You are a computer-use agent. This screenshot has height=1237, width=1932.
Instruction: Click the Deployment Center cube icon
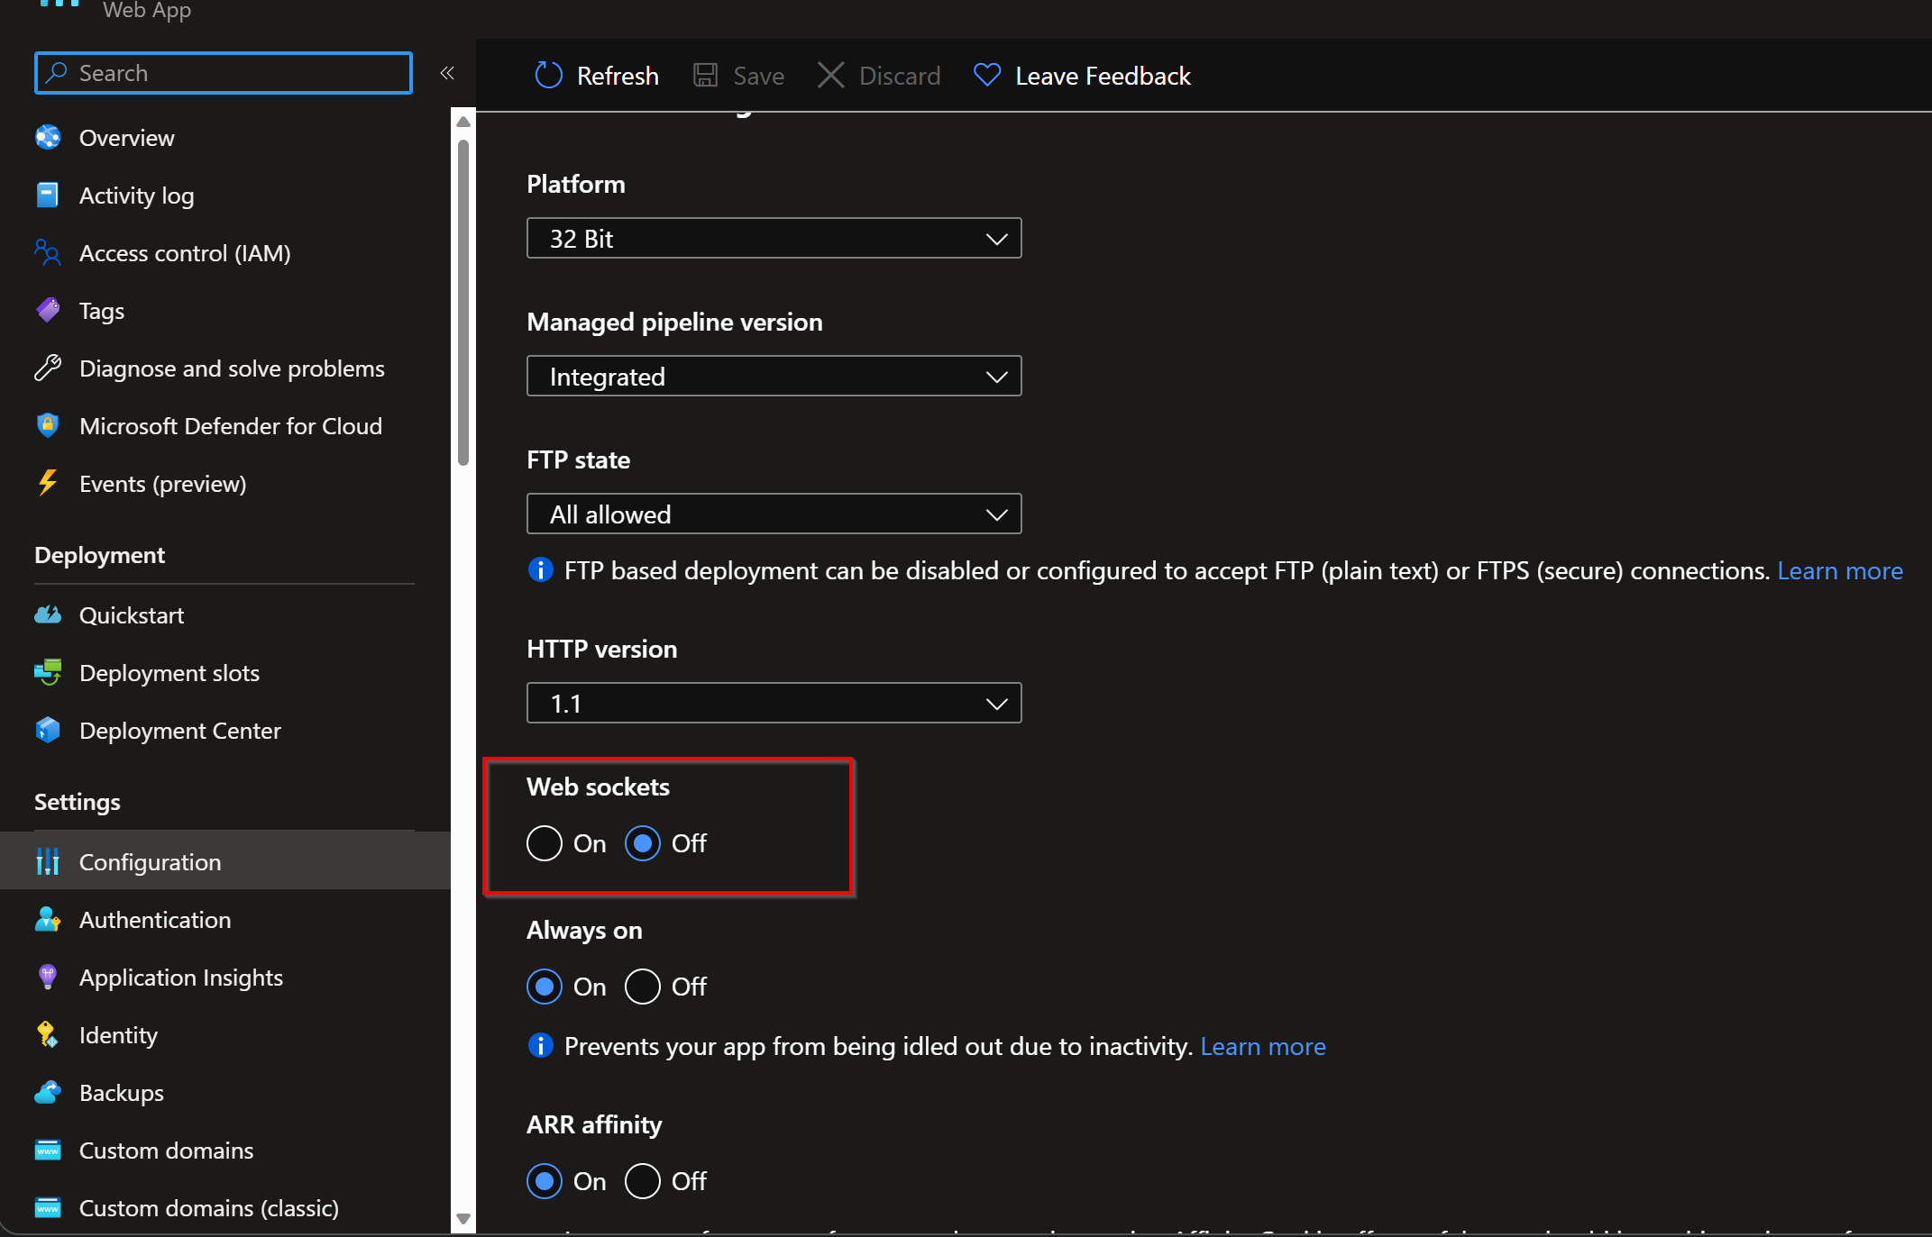48,731
